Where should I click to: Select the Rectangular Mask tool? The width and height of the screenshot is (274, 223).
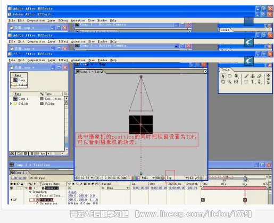click(246, 82)
